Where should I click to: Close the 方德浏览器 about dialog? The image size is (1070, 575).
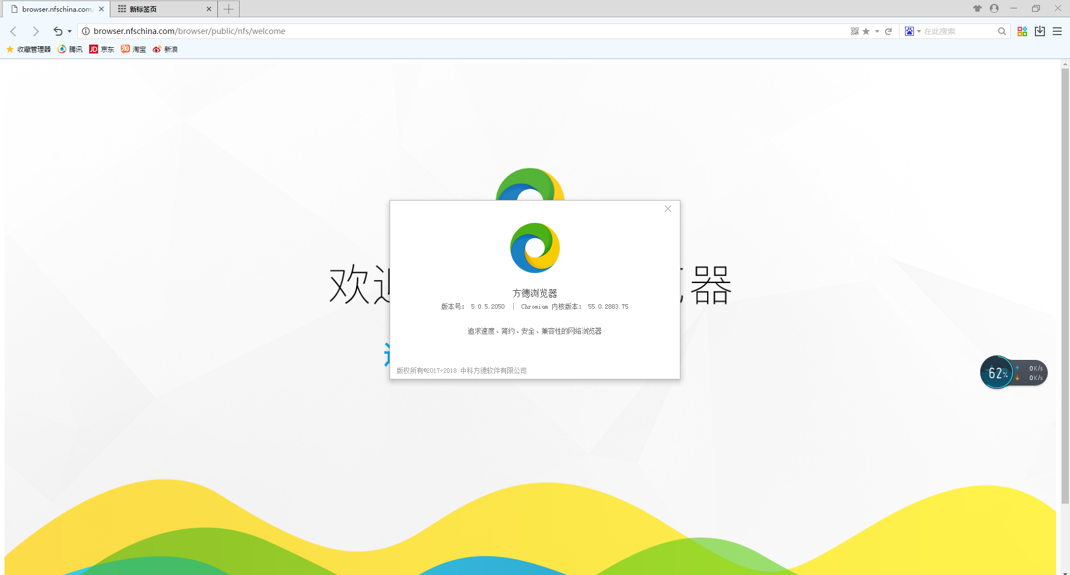tap(668, 209)
